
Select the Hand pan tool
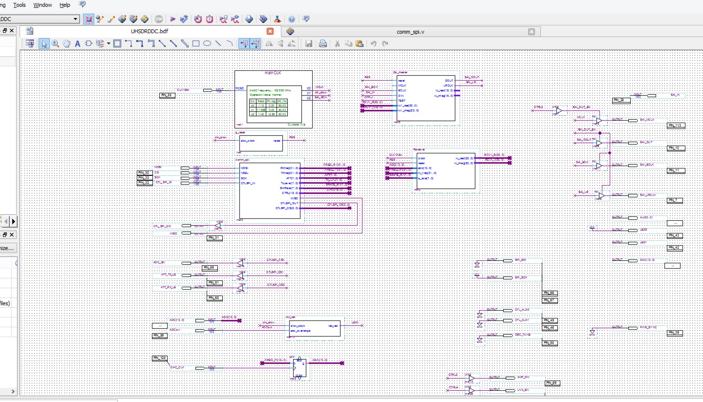click(66, 44)
